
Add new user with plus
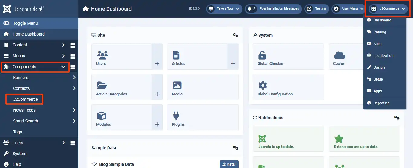(x=157, y=63)
